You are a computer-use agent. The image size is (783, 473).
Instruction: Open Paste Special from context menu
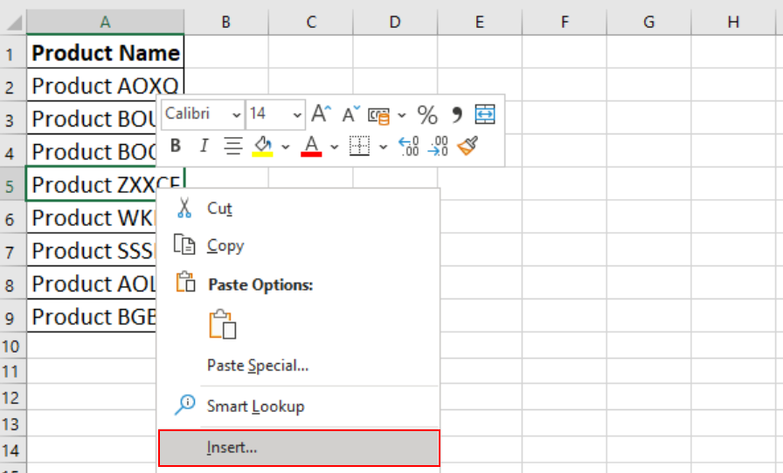tap(299, 366)
